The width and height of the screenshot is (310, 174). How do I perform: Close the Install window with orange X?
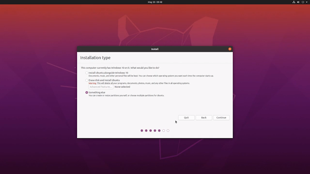click(x=230, y=49)
